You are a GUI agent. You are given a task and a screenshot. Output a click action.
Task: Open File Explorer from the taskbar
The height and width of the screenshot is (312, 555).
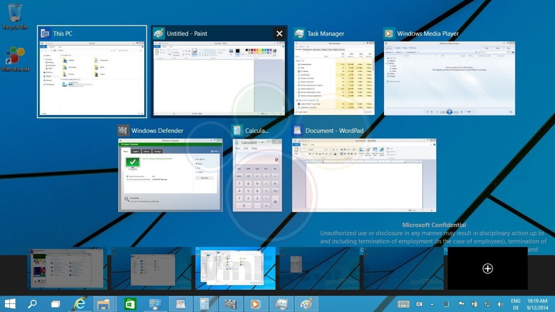(x=104, y=304)
